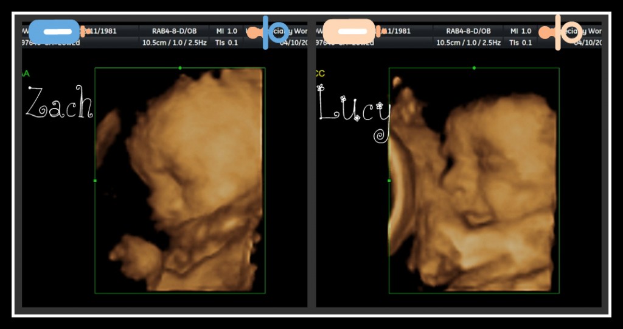Viewport: 623px width, 329px height.
Task: Click the 10.5cm / 1.0 / 2.5Hz value on Lucy's scan
Action: tap(468, 43)
